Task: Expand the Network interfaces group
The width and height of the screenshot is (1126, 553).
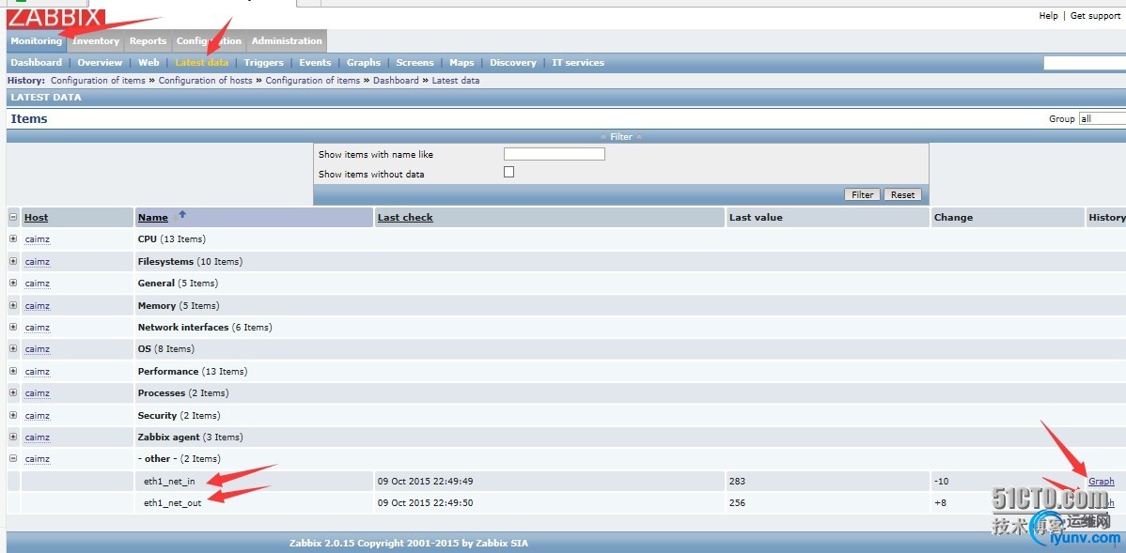Action: [x=13, y=327]
